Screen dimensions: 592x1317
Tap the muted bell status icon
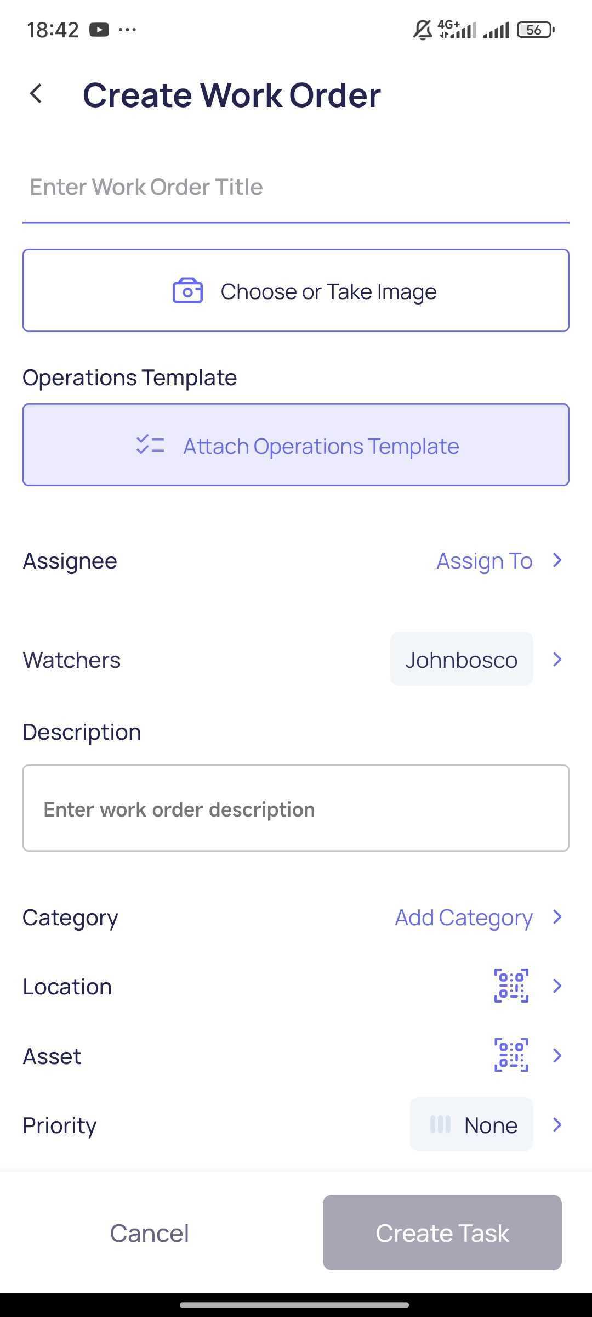point(423,30)
